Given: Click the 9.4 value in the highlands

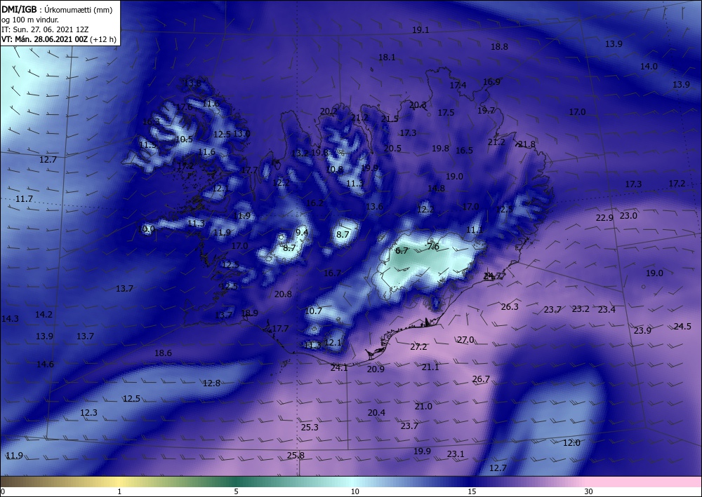Looking at the screenshot, I should pos(302,232).
